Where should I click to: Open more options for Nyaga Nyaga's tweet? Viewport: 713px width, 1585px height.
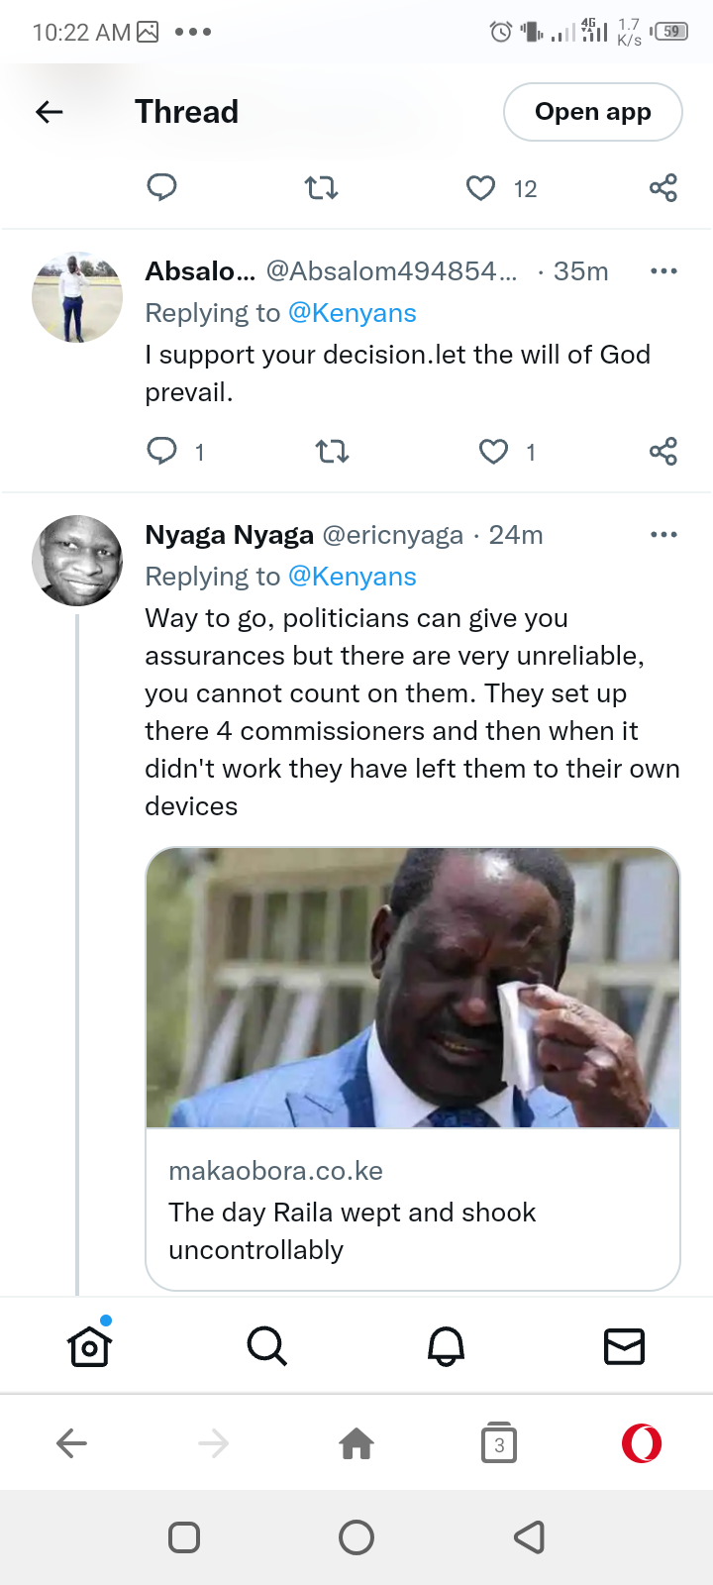pyautogui.click(x=663, y=535)
